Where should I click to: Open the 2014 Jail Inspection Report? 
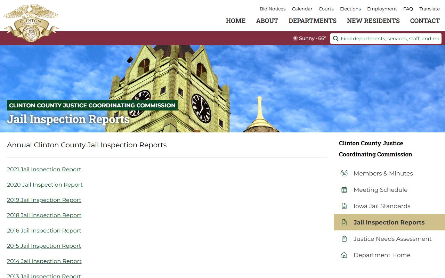point(44,261)
